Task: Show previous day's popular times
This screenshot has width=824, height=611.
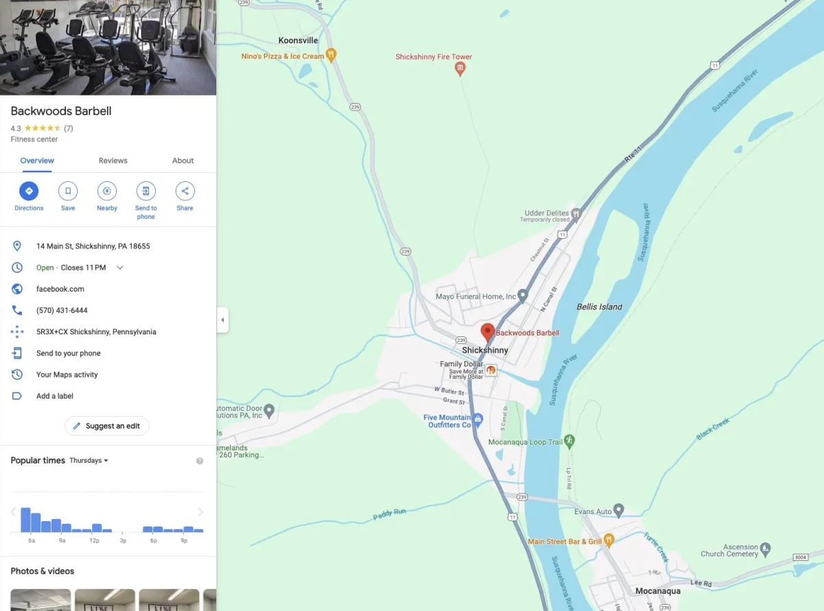Action: (x=13, y=512)
